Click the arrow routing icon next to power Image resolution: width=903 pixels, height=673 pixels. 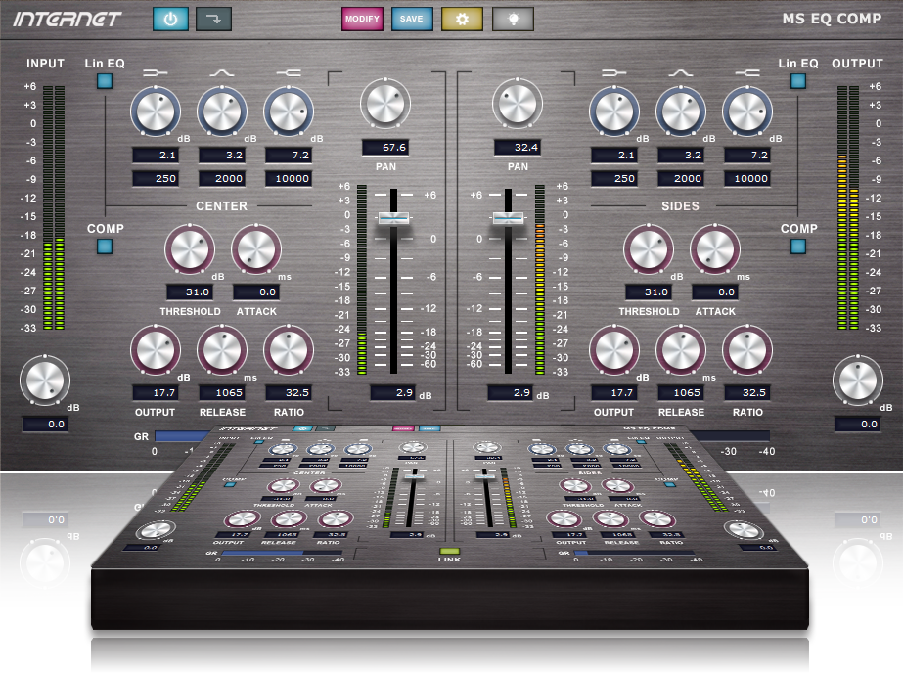pyautogui.click(x=211, y=19)
